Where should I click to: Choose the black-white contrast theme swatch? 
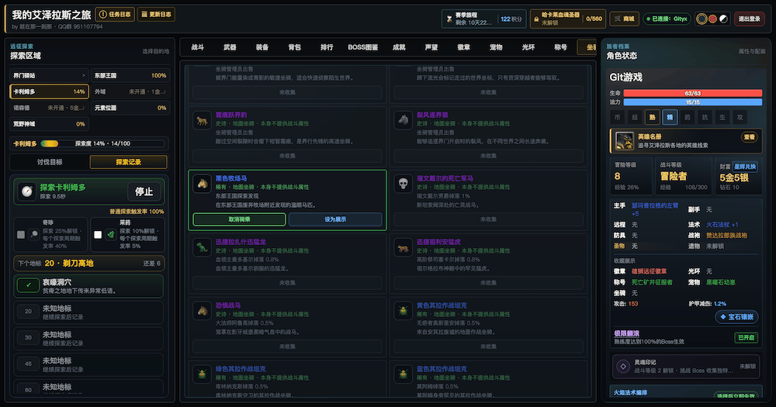723,19
